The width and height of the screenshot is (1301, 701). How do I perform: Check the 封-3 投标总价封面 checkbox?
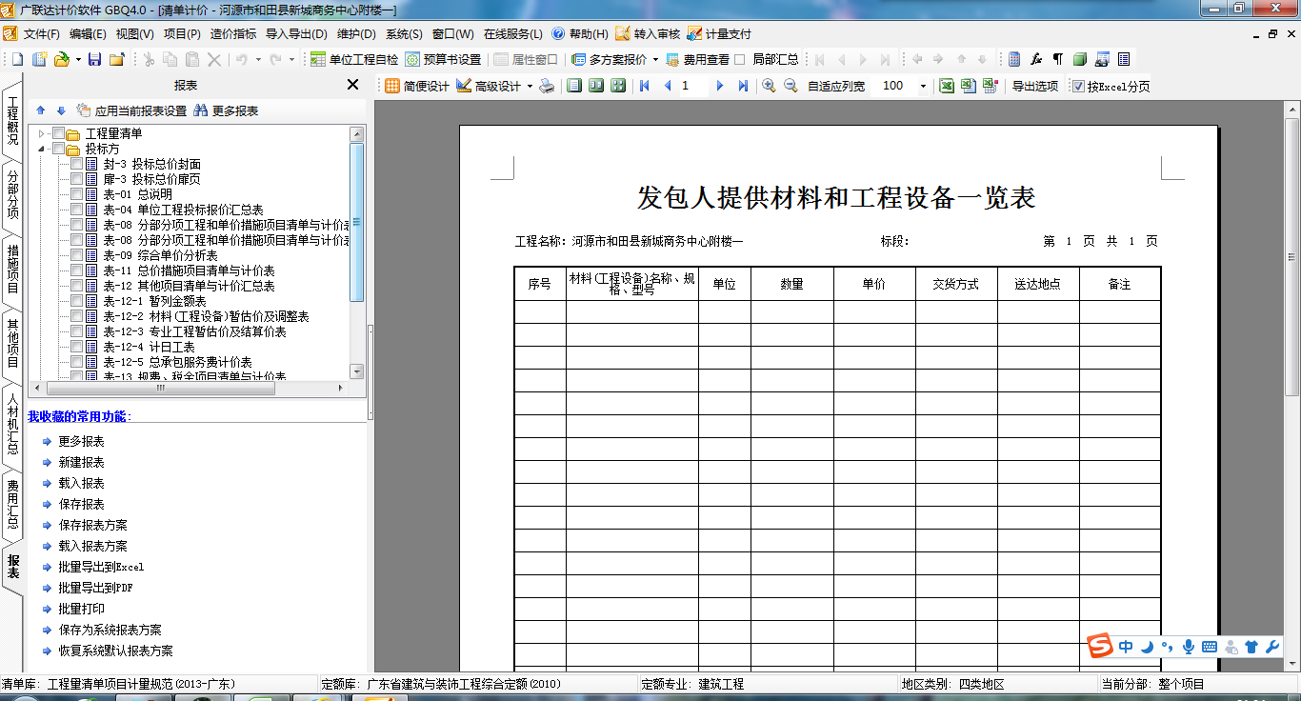click(76, 164)
